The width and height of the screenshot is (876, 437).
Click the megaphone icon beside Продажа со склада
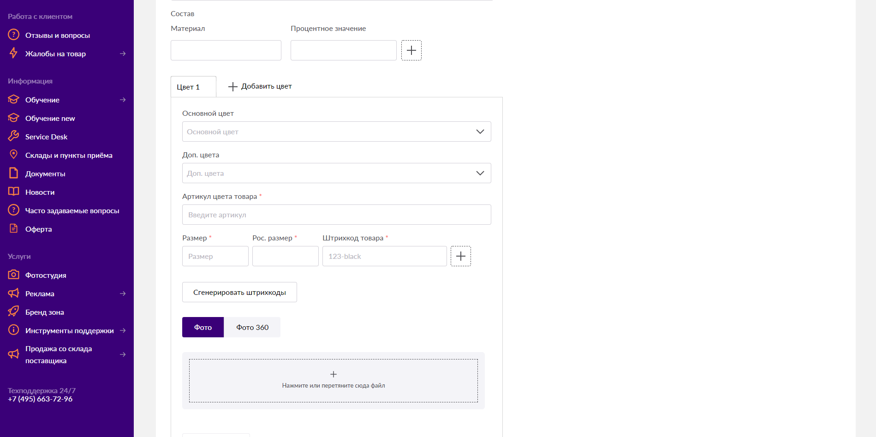pyautogui.click(x=14, y=354)
